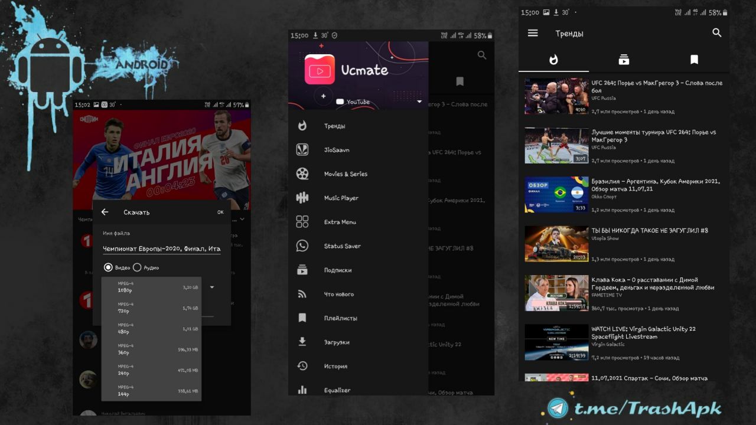Tap the flame icon beside Тренды in the drawer
The width and height of the screenshot is (756, 425).
[302, 126]
